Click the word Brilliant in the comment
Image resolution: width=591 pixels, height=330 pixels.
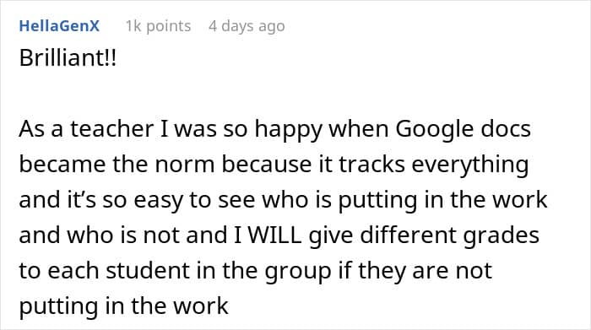[62, 58]
